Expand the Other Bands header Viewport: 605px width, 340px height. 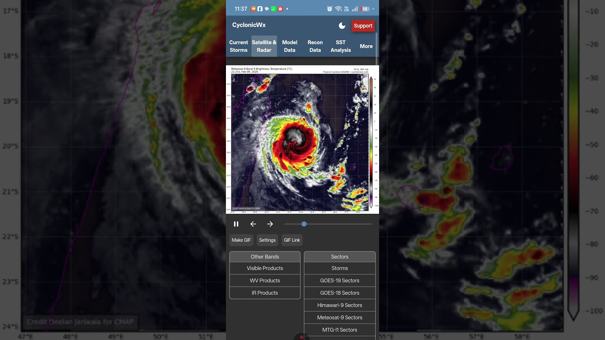pyautogui.click(x=265, y=257)
